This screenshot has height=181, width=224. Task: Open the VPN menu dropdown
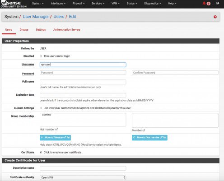116,3
